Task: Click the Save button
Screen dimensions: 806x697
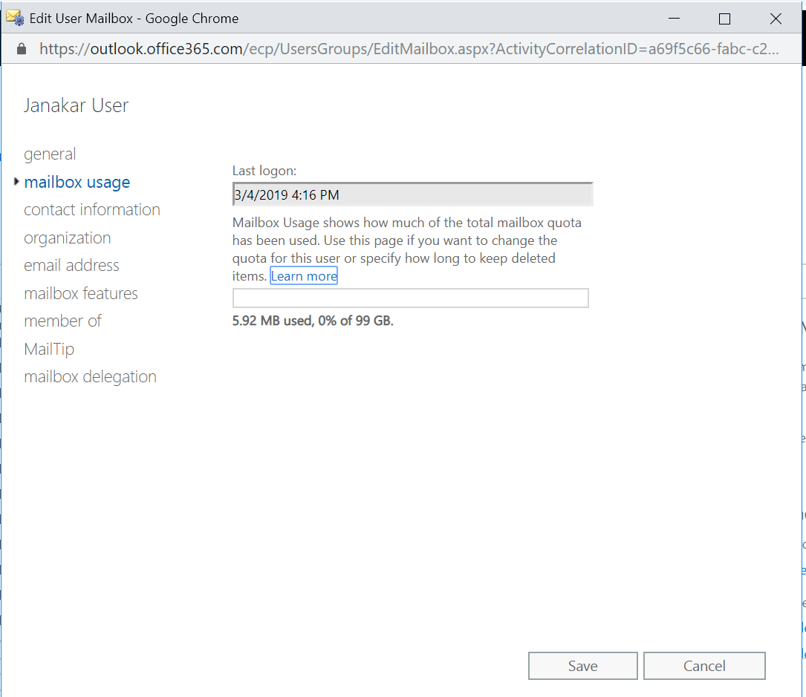Action: (583, 666)
